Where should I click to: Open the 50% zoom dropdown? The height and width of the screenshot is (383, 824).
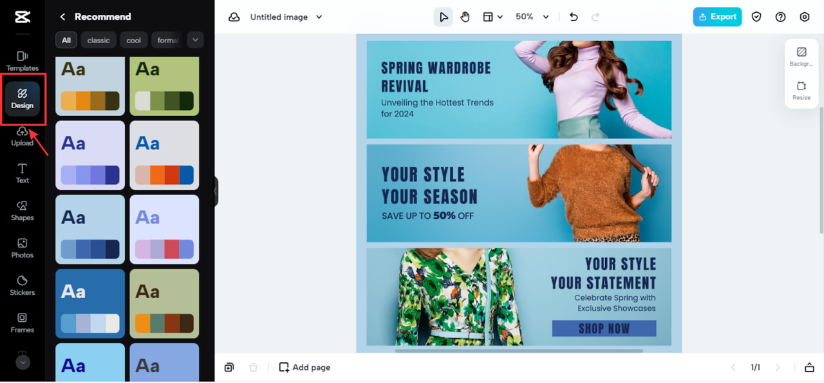(532, 17)
